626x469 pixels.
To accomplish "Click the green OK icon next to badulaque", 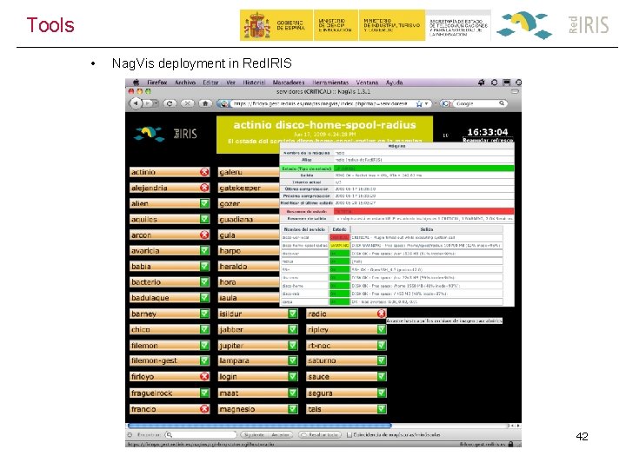I will (x=204, y=298).
